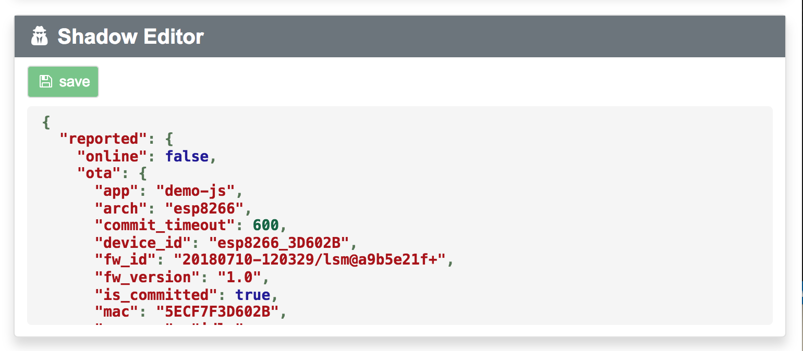Click the floppy disk icon on save button

46,81
